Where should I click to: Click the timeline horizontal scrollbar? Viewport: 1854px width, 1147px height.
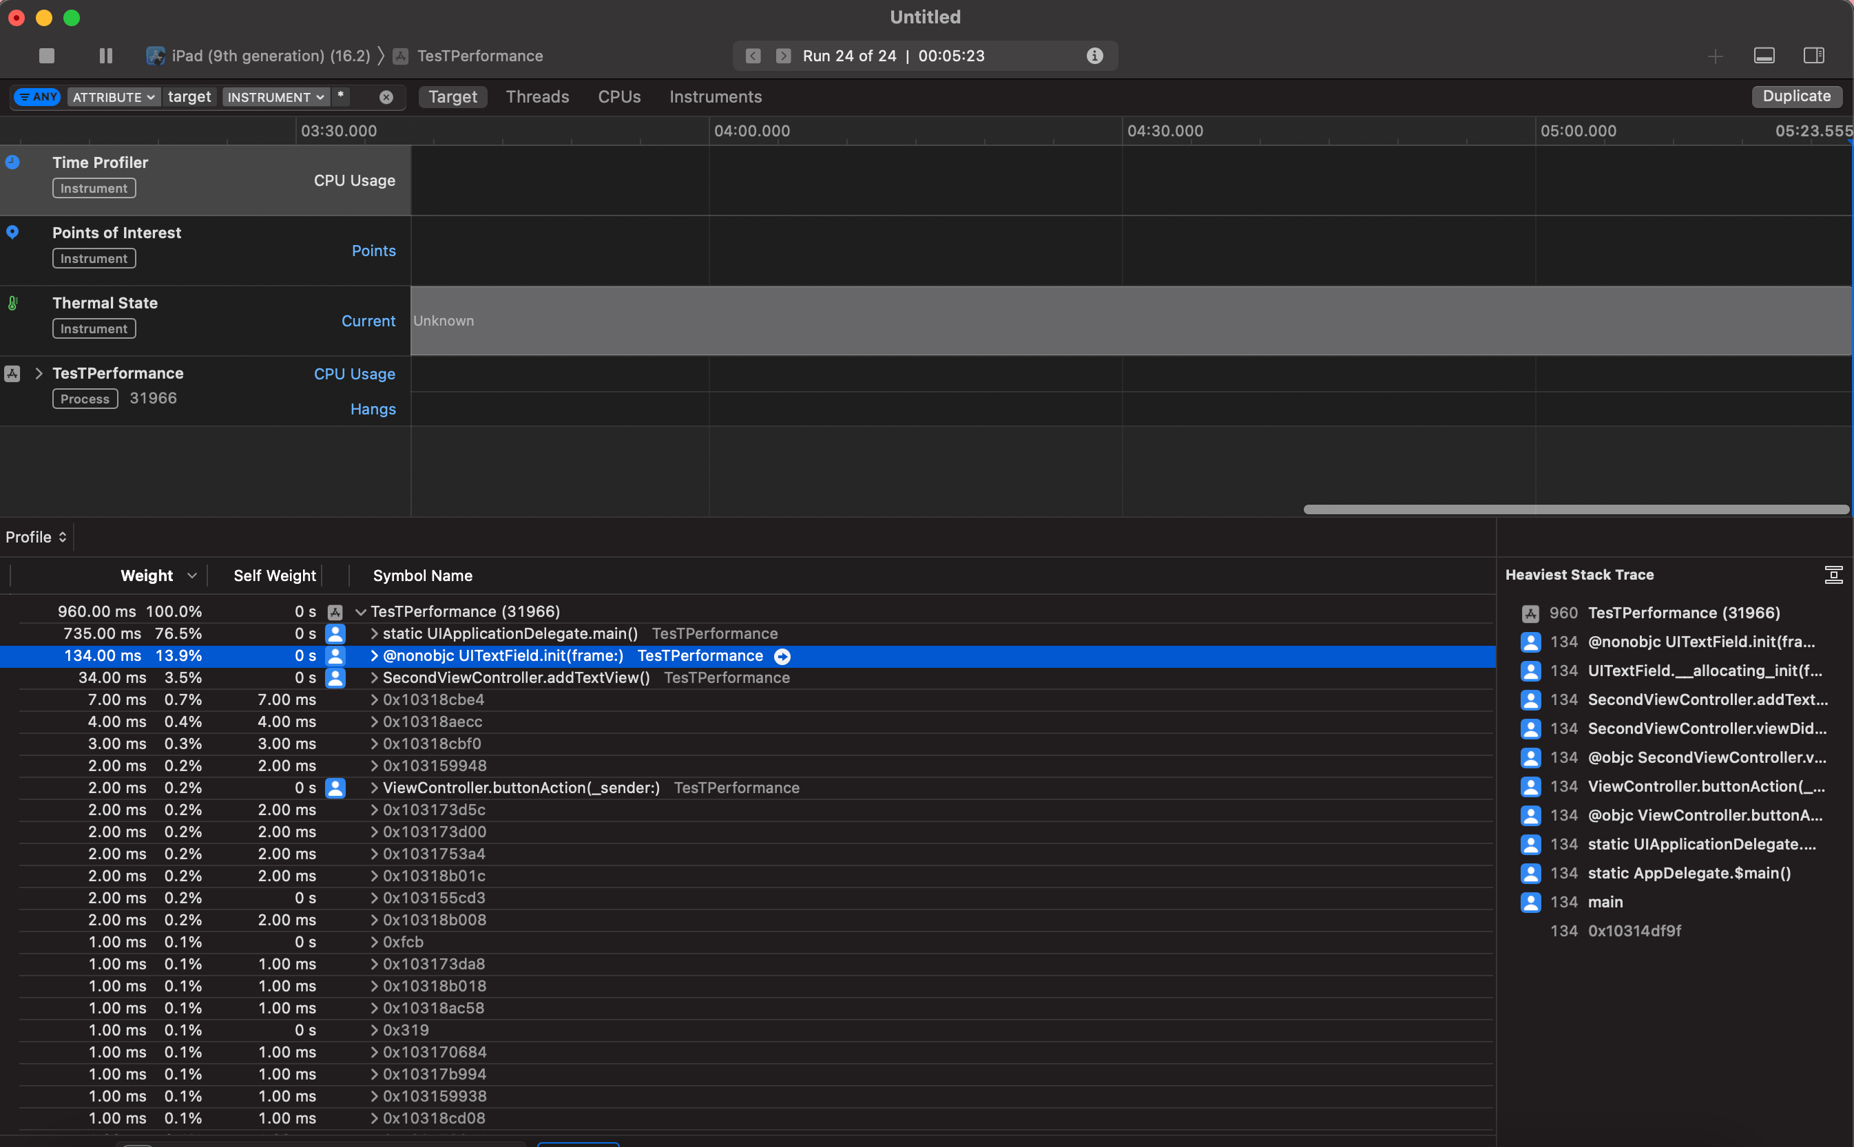tap(1576, 509)
